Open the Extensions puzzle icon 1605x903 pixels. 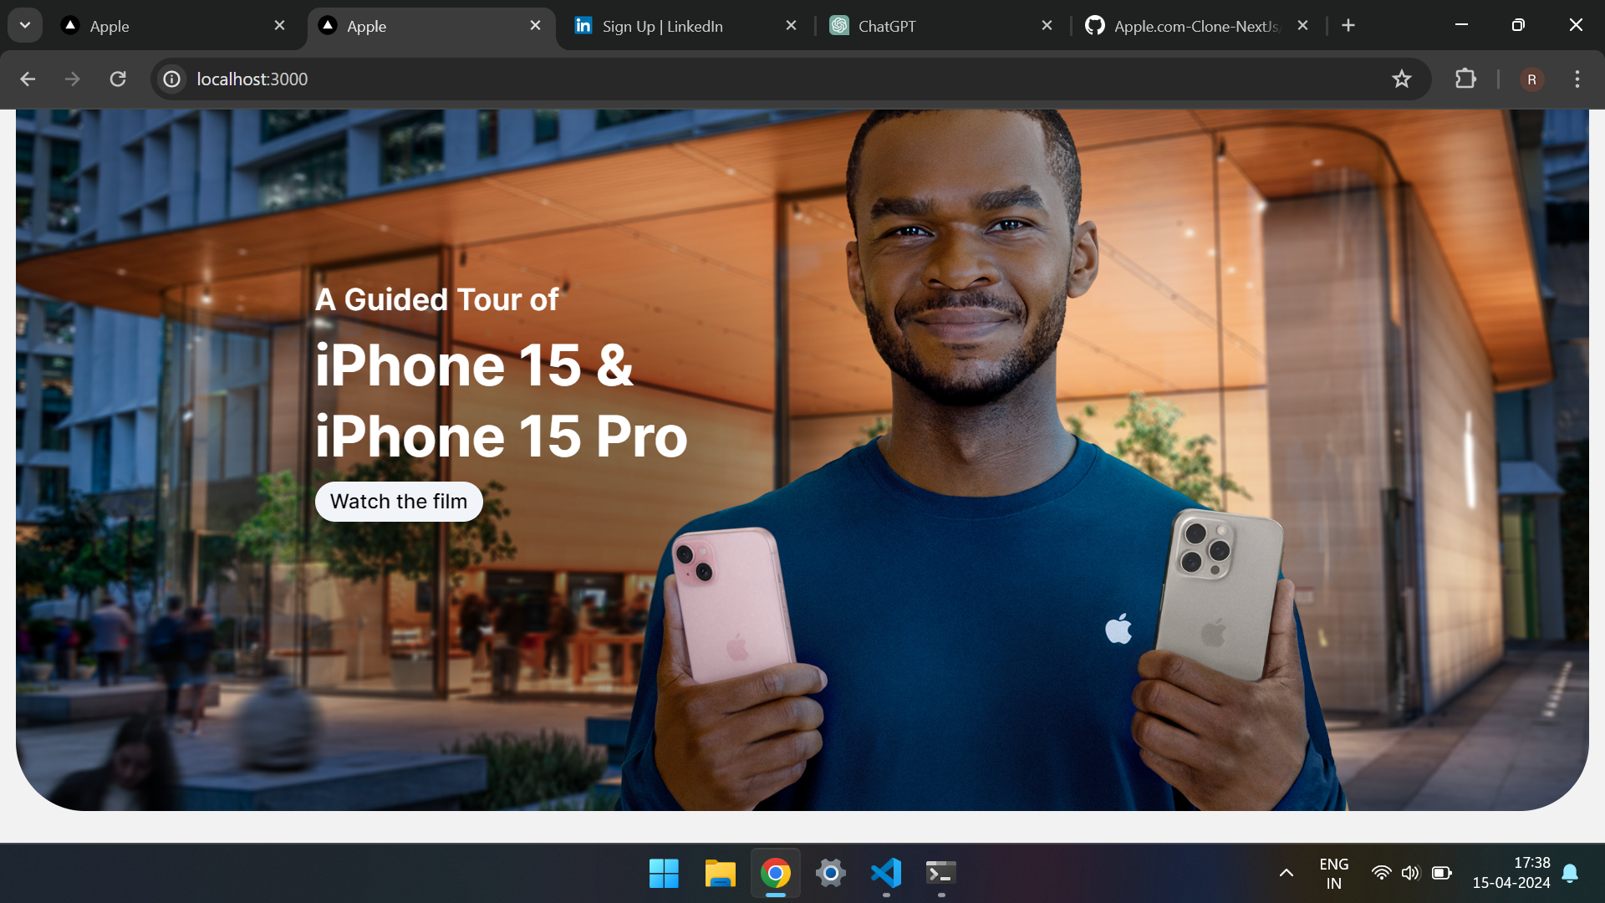(x=1465, y=79)
